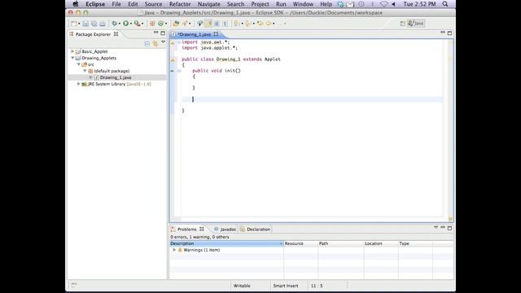Click the Save icon in toolbar
Image resolution: width=521 pixels, height=293 pixels.
(x=85, y=24)
